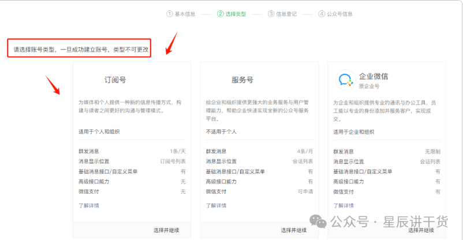Click 订阅号 description paragraph
Viewport: 463px width, 240px height.
[130, 107]
